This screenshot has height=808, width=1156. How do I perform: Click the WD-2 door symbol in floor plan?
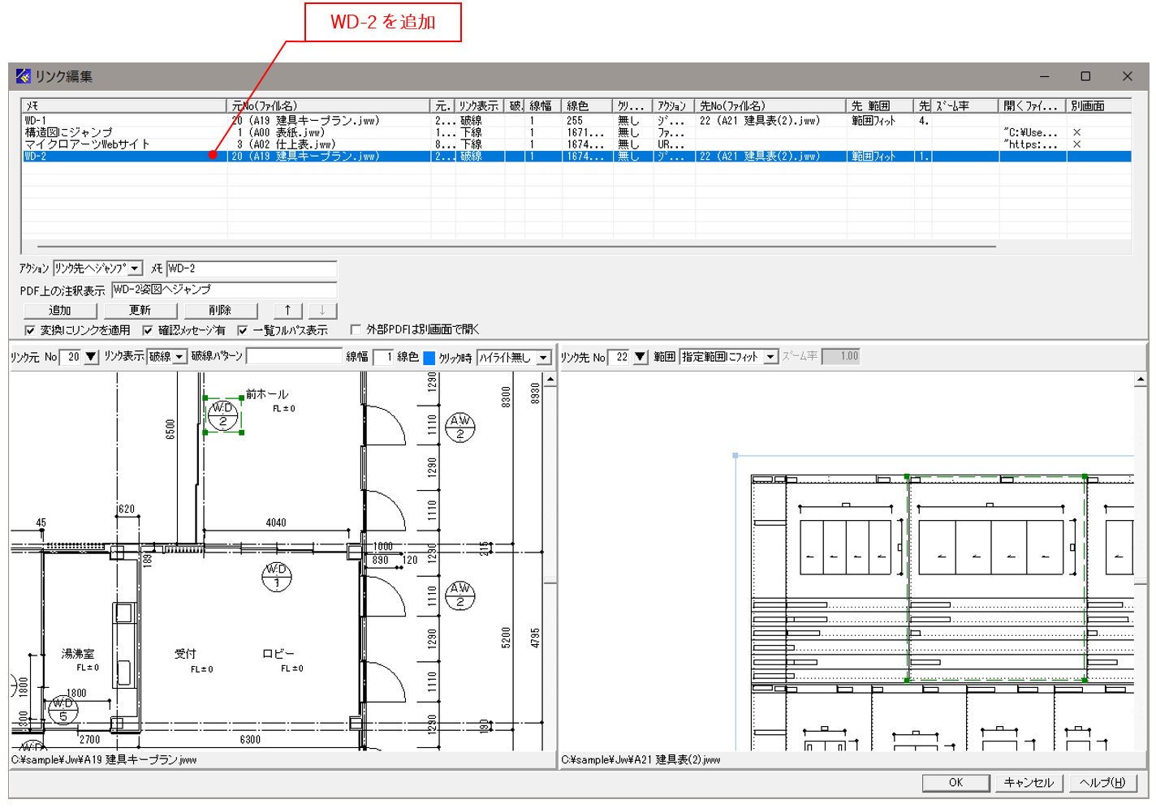coord(223,415)
